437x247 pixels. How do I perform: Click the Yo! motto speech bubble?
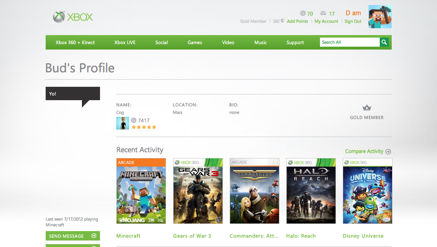point(73,94)
